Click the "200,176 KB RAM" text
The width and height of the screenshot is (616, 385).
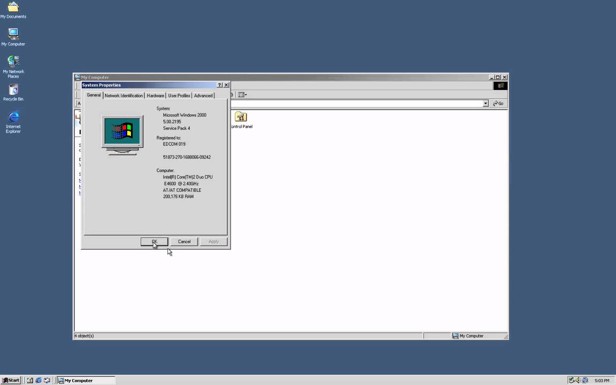(x=179, y=196)
